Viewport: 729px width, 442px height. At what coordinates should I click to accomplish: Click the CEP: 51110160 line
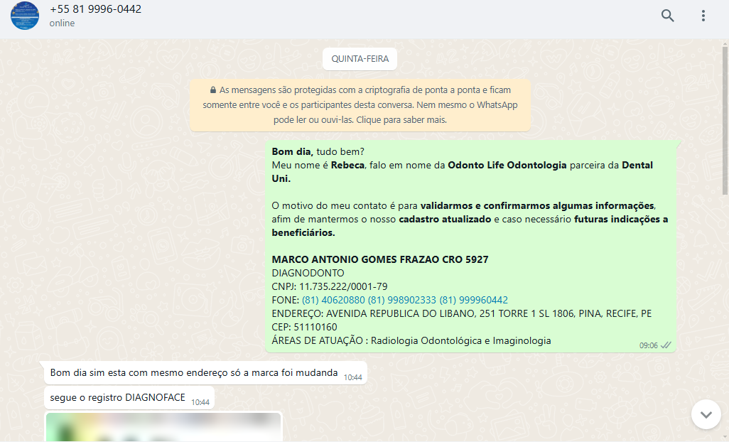click(x=305, y=327)
